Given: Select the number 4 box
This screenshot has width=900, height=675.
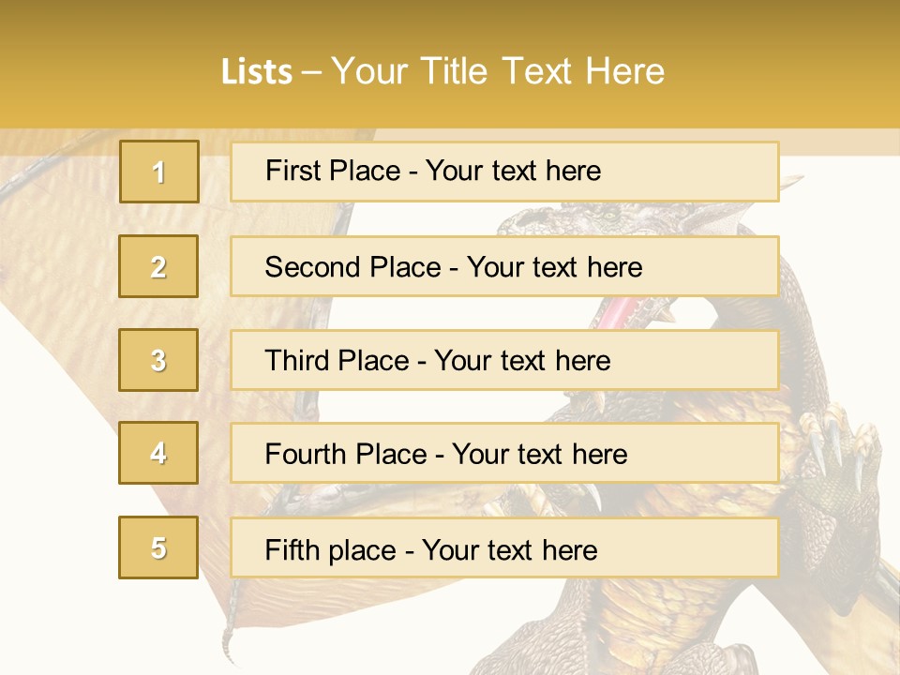Looking at the screenshot, I should pos(158,453).
